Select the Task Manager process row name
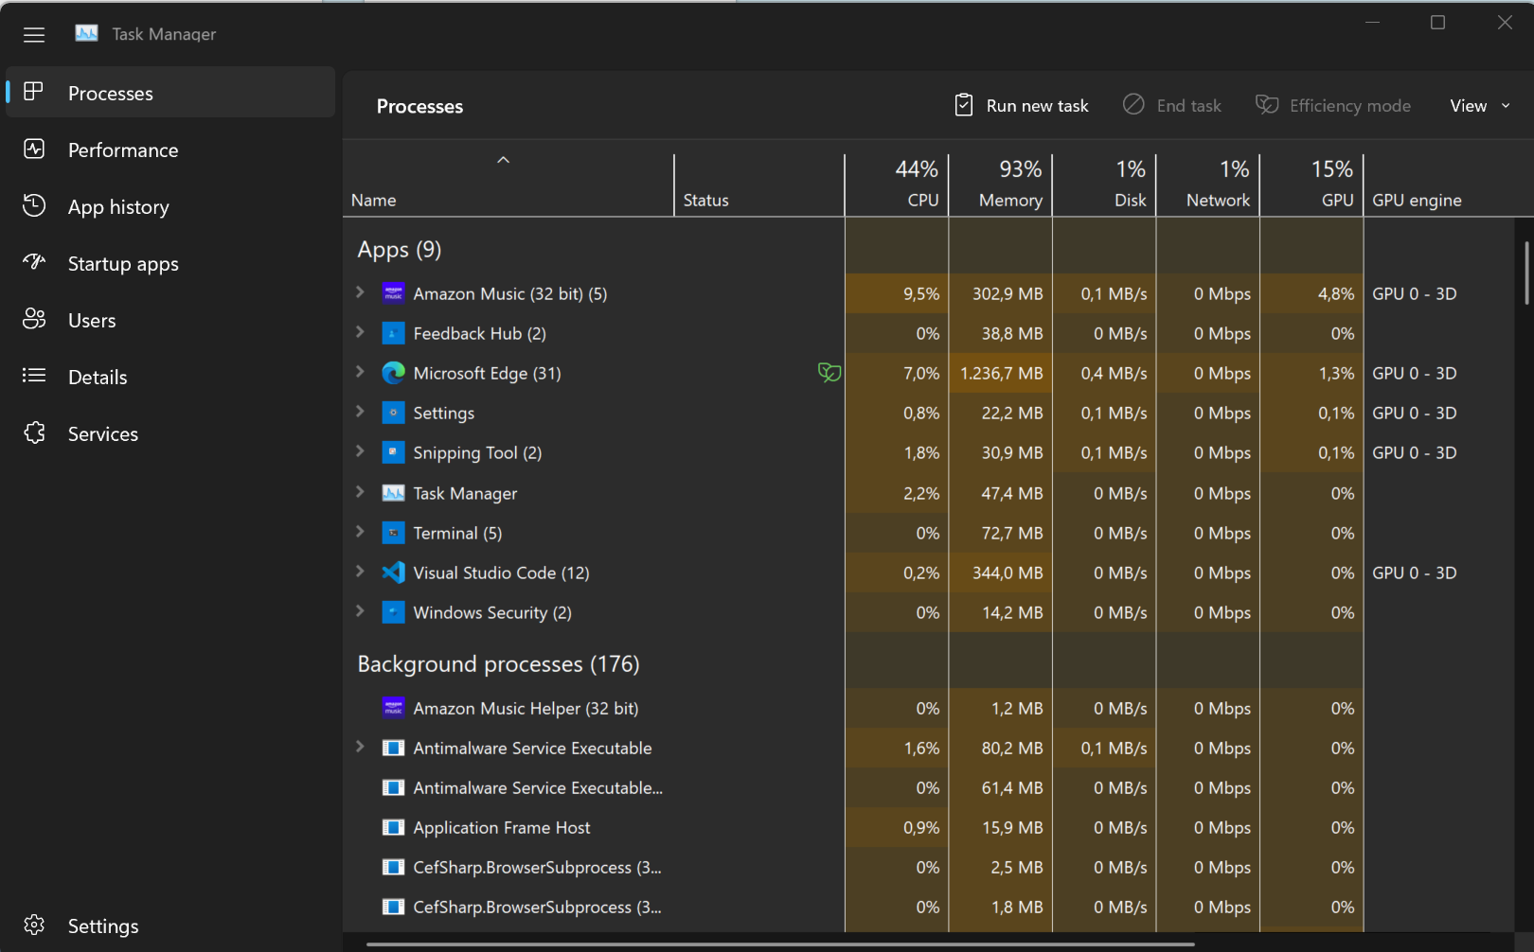 [465, 493]
